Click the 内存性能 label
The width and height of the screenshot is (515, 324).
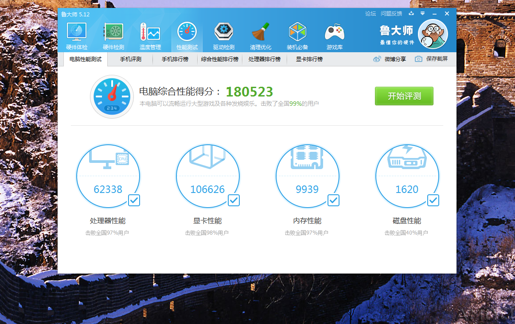coord(307,221)
